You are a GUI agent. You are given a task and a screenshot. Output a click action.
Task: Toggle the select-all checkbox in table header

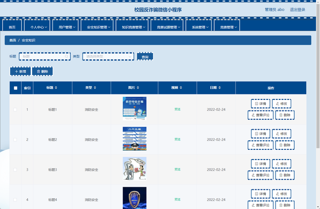click(x=16, y=88)
